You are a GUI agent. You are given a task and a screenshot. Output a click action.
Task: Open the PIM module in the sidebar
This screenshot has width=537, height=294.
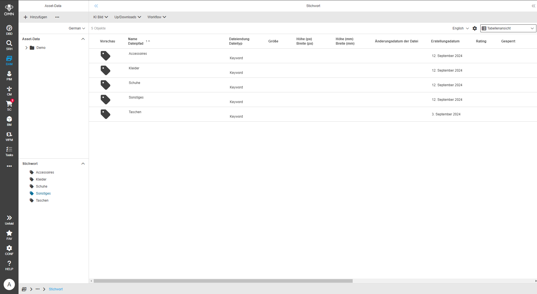pos(9,75)
